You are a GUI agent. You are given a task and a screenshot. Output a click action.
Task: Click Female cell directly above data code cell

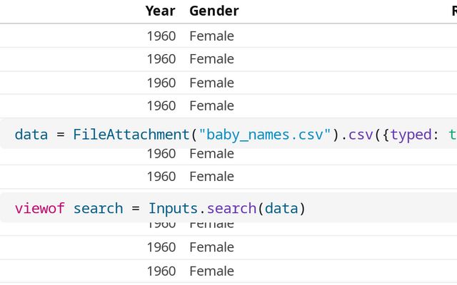(211, 106)
